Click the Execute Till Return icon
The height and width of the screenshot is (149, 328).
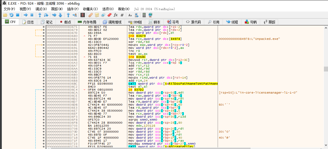coord(68,15)
